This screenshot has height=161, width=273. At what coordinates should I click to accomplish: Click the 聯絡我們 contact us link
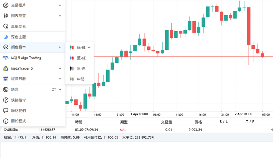coord(18,111)
